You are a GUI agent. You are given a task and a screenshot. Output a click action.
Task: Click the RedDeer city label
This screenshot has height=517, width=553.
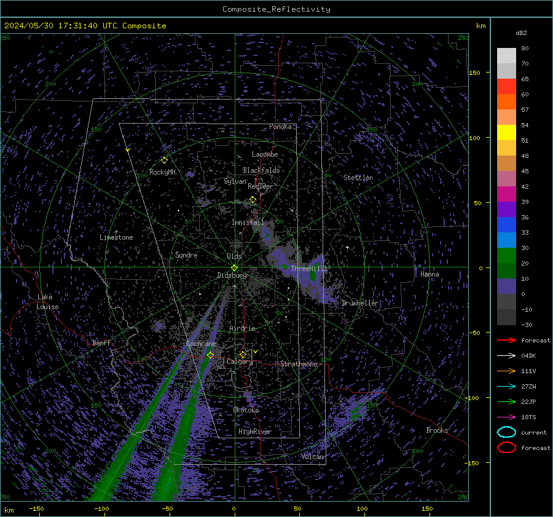261,186
